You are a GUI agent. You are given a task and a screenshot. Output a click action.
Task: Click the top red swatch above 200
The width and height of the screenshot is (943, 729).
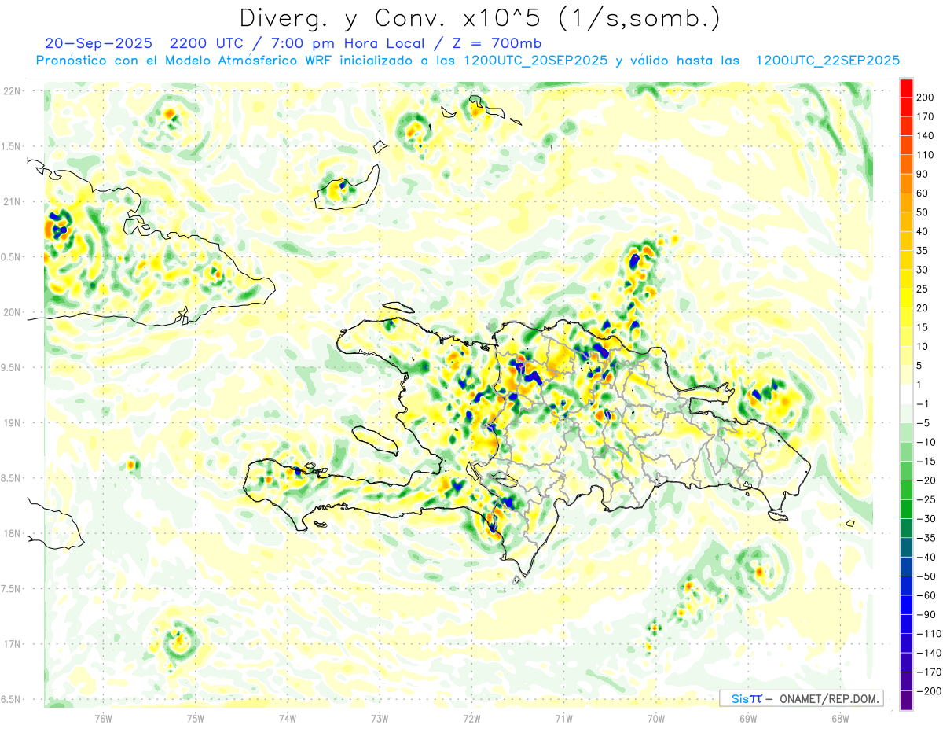coord(906,87)
